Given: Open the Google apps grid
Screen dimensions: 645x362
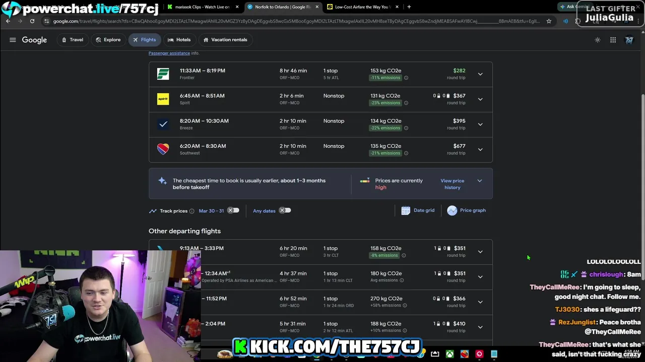Looking at the screenshot, I should click(x=613, y=40).
